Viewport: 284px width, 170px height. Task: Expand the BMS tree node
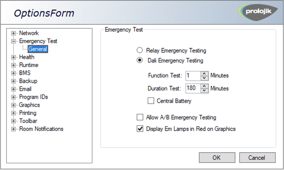[13, 73]
